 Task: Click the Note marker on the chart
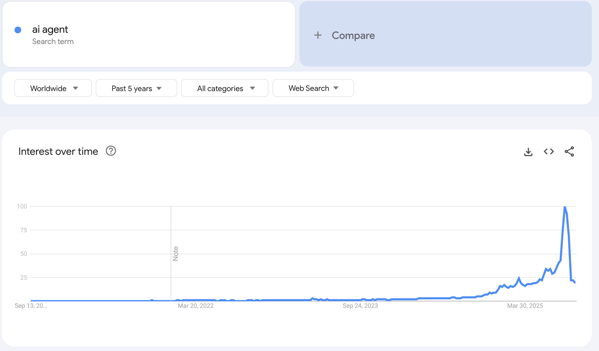click(x=175, y=254)
